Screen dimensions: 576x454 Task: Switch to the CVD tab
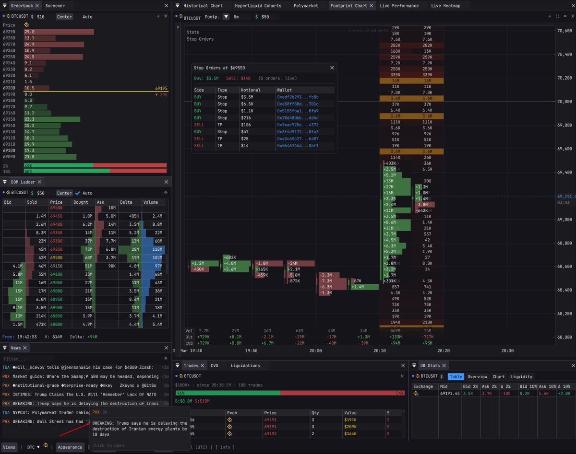(x=214, y=365)
